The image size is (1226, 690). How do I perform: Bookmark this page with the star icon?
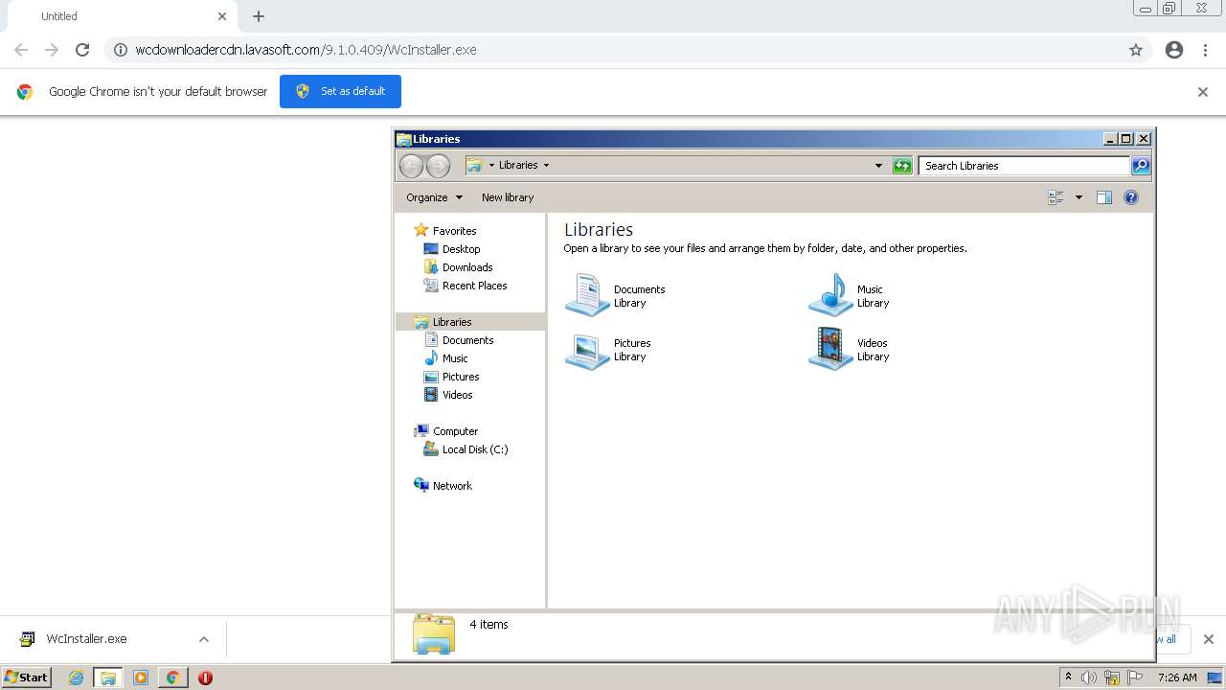tap(1136, 50)
